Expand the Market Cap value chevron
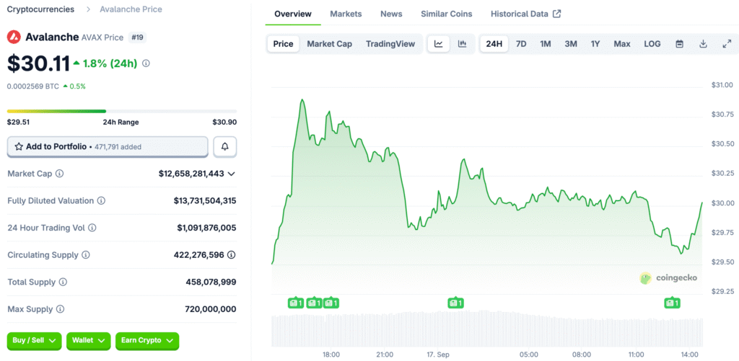This screenshot has width=739, height=361. [232, 174]
